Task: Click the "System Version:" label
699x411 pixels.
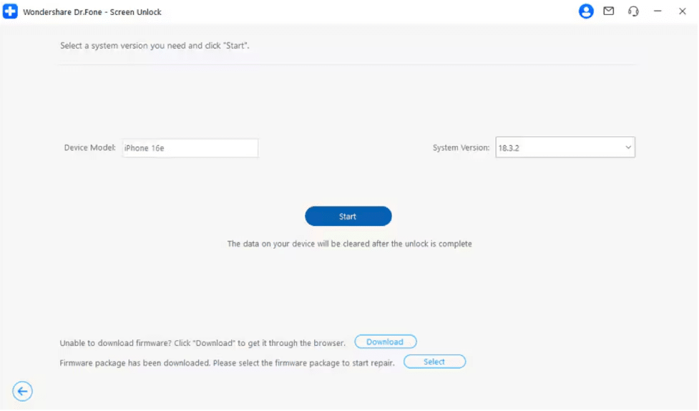Action: (461, 148)
